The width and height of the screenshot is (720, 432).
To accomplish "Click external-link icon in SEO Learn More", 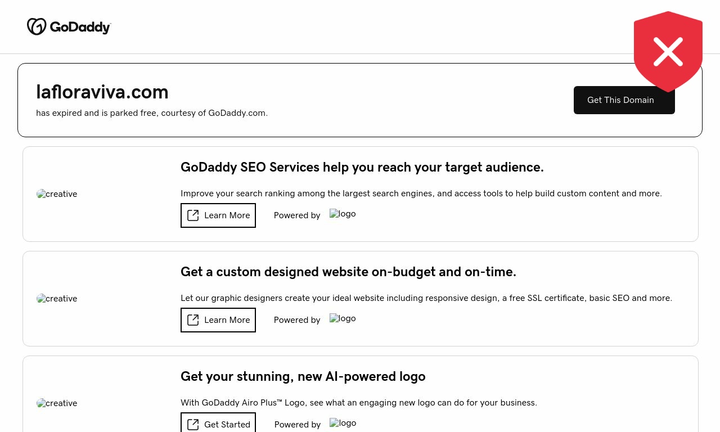I will [193, 215].
